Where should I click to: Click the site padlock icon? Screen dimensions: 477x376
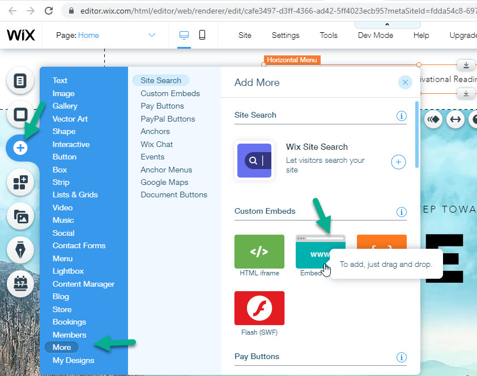(71, 11)
